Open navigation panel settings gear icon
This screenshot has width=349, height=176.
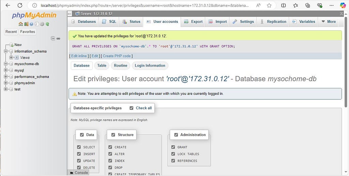[x=42, y=24]
